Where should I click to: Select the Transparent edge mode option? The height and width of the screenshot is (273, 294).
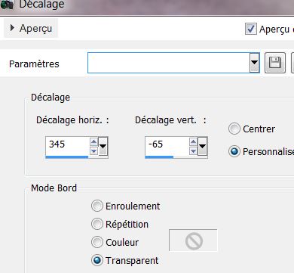[97, 260]
